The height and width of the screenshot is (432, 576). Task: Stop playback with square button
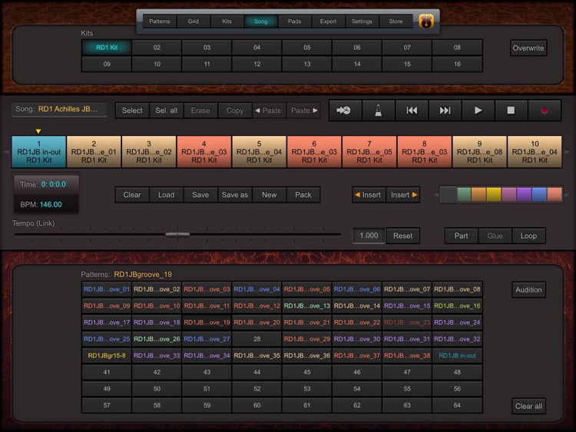tap(511, 110)
